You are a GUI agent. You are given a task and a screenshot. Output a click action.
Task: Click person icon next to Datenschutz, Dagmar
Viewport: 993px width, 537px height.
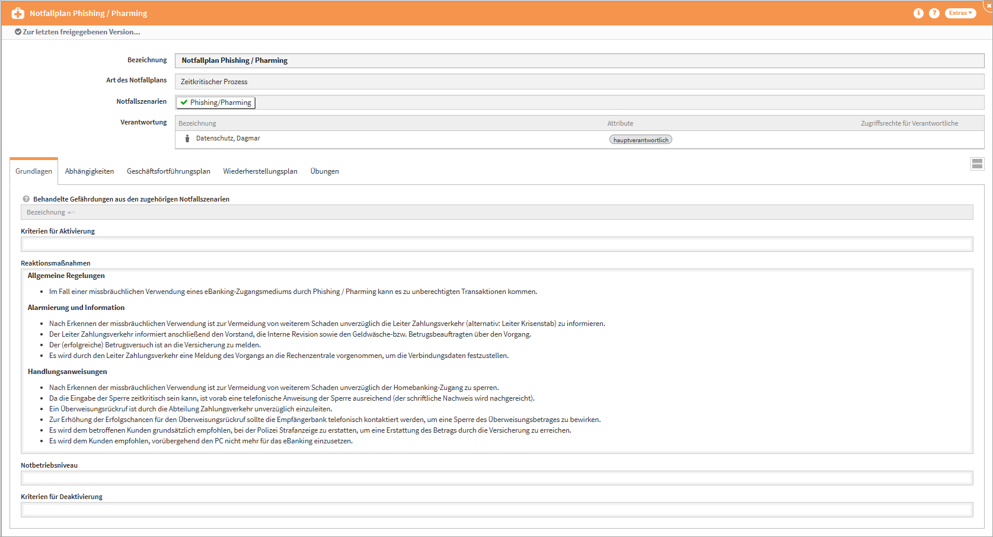187,139
